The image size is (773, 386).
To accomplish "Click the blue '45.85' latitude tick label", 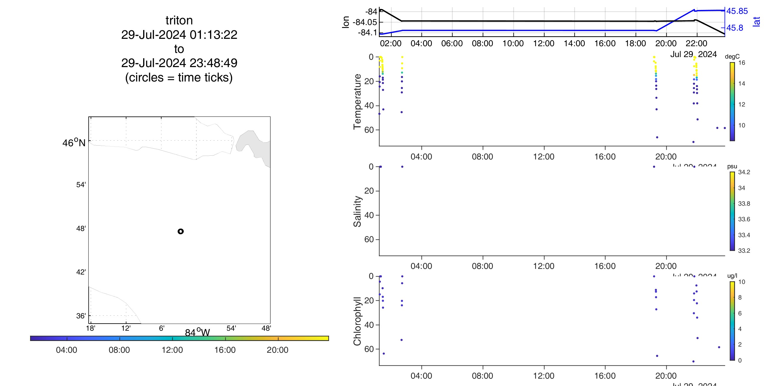I will pos(737,11).
